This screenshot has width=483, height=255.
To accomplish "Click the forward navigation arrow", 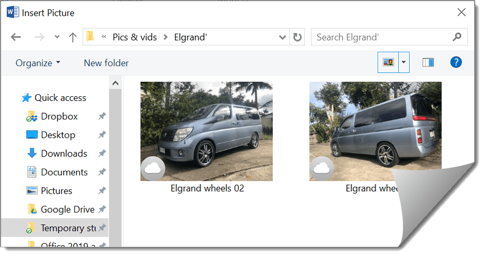I will [39, 37].
